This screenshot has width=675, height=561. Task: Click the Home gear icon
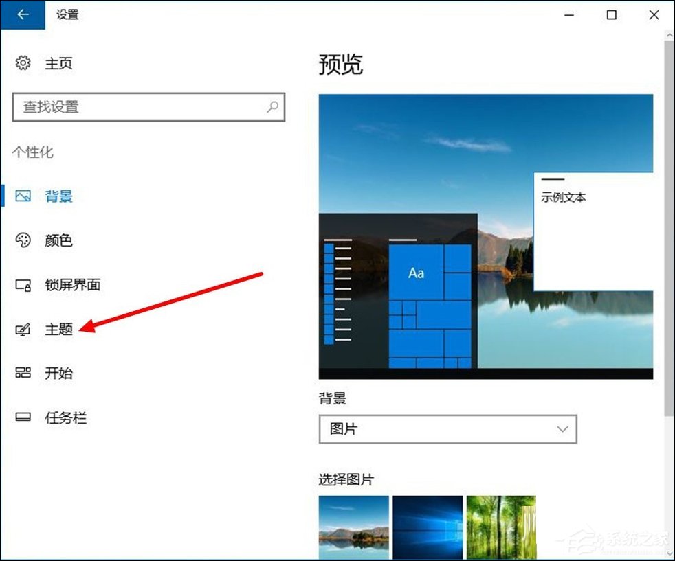point(24,63)
